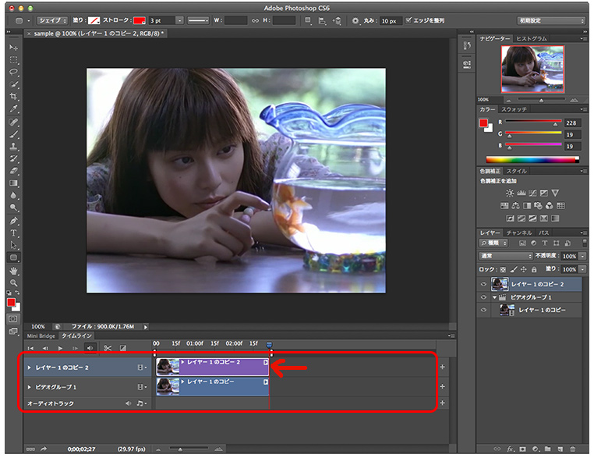Click the red stroke color swatch
Screen dimensions: 594x458
coord(139,20)
